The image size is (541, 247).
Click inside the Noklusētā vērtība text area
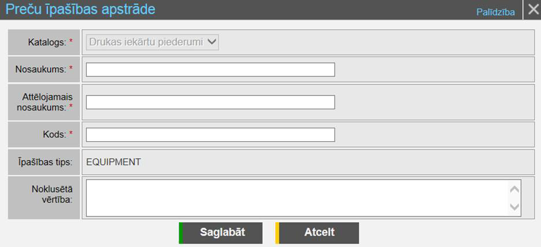coord(297,198)
